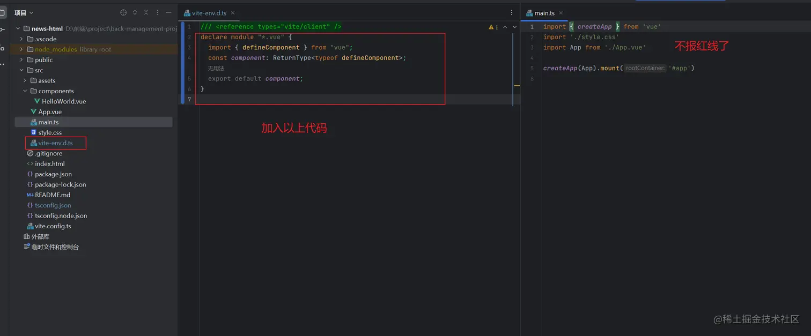Viewport: 811px width, 336px height.
Task: Go to previous highlighted problem up arrow
Action: (x=505, y=27)
